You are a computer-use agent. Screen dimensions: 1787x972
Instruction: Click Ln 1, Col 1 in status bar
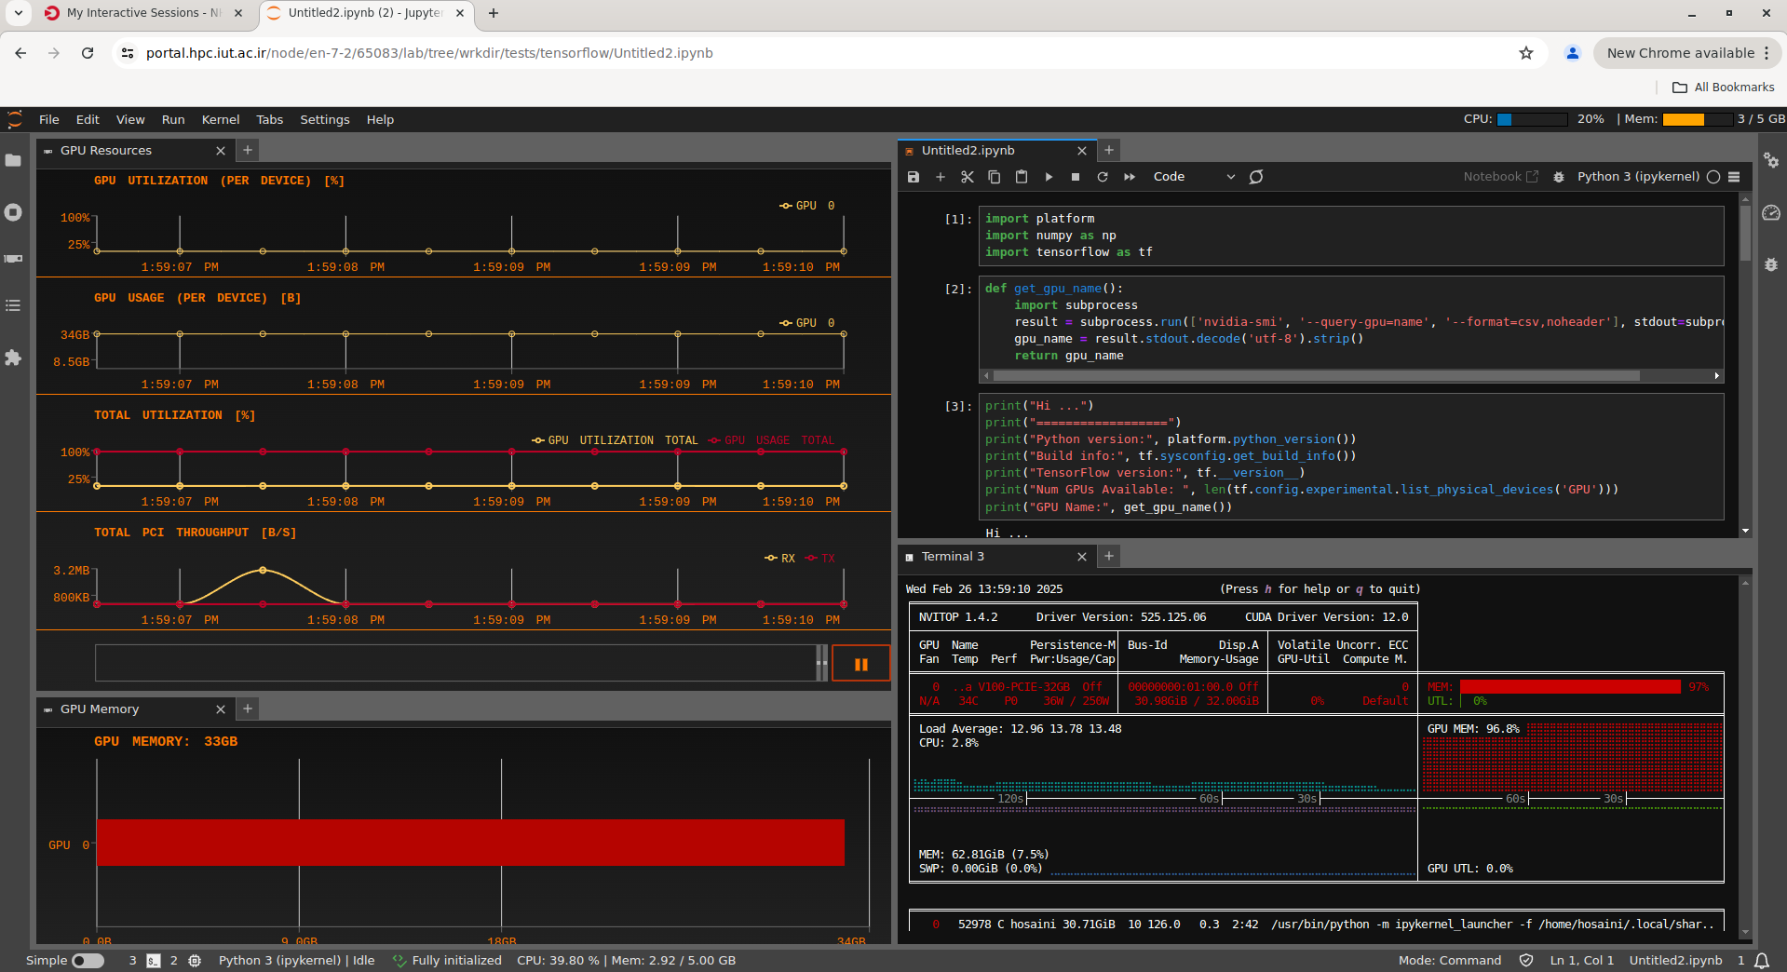coord(1581,960)
